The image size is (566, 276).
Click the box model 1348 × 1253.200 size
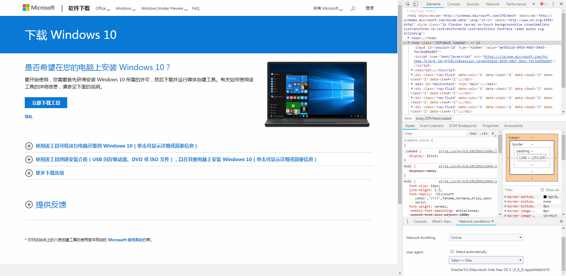pyautogui.click(x=532, y=158)
